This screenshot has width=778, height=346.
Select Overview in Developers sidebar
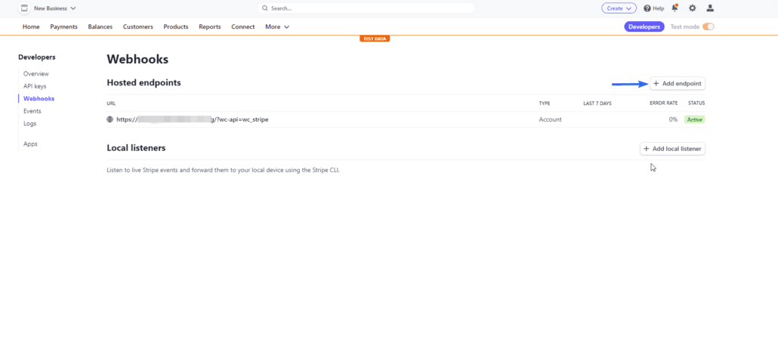tap(36, 74)
